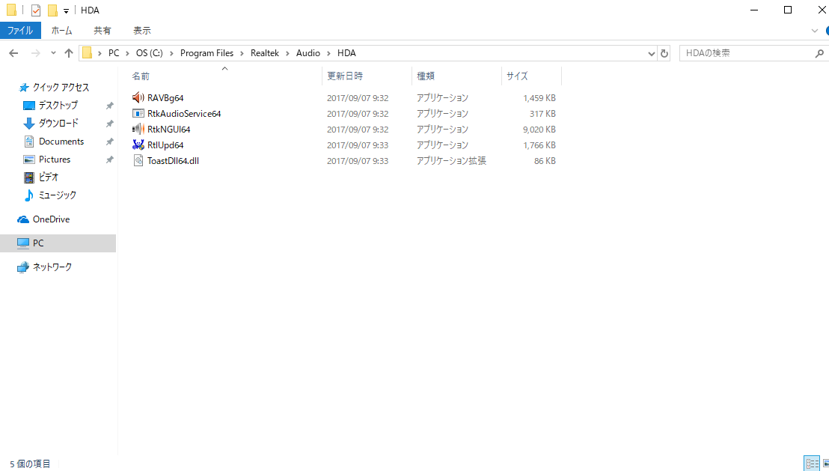Image resolution: width=829 pixels, height=471 pixels.
Task: Sort by 名前 column header
Action: point(141,76)
